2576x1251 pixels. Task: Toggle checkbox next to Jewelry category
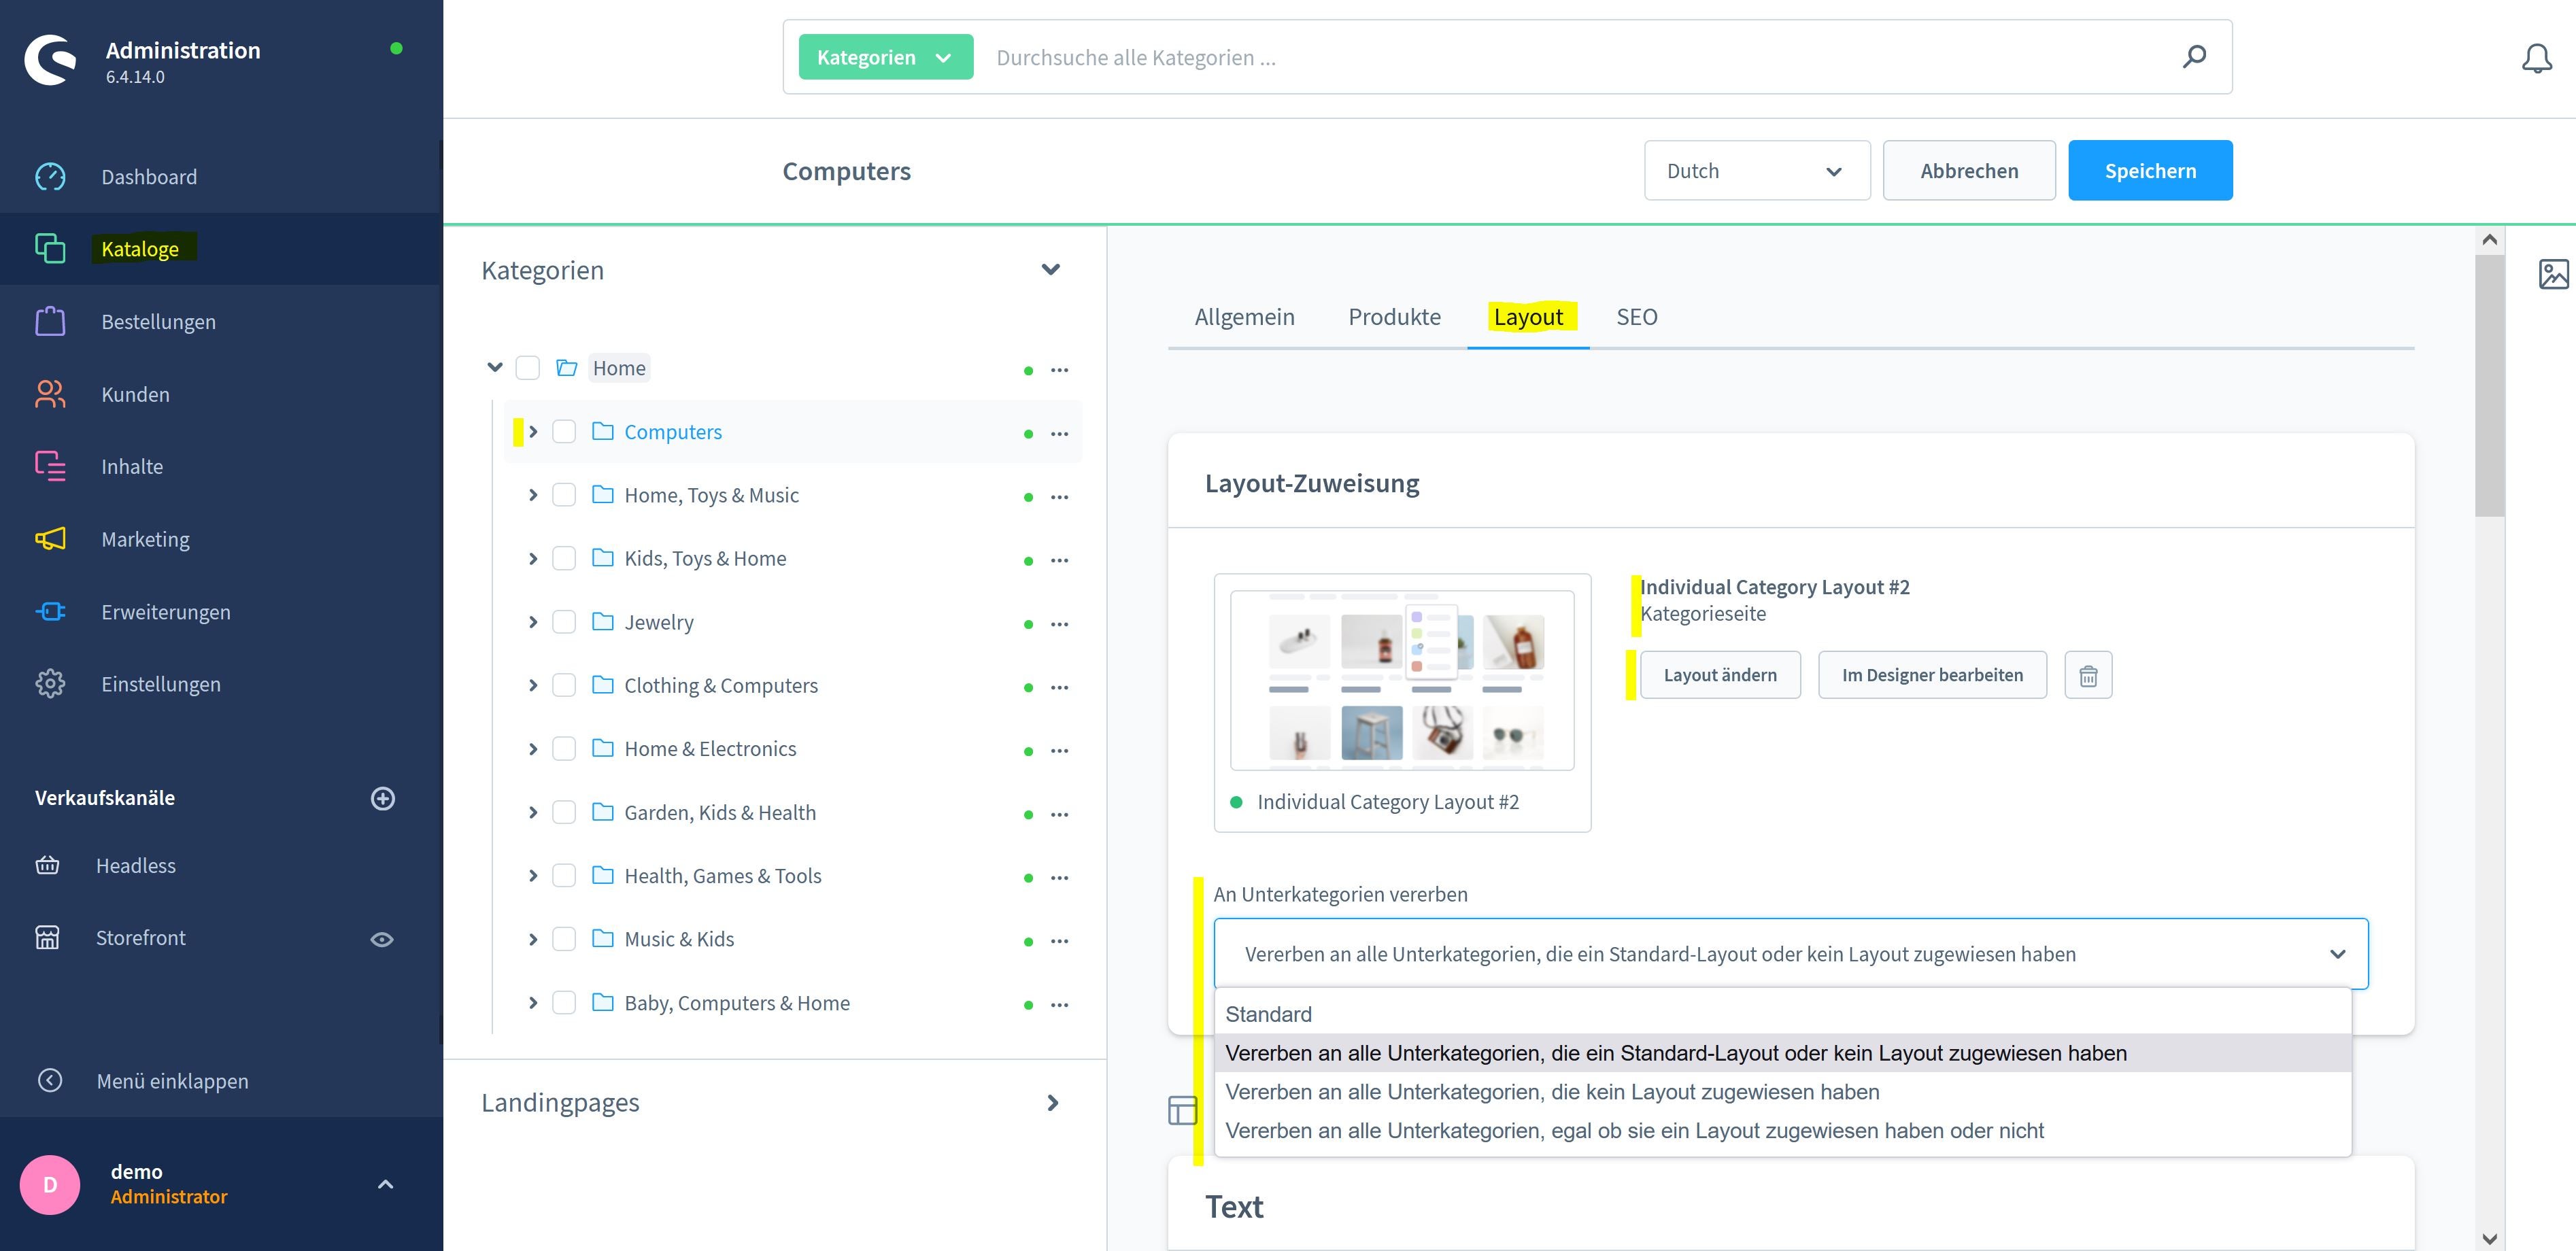point(566,621)
